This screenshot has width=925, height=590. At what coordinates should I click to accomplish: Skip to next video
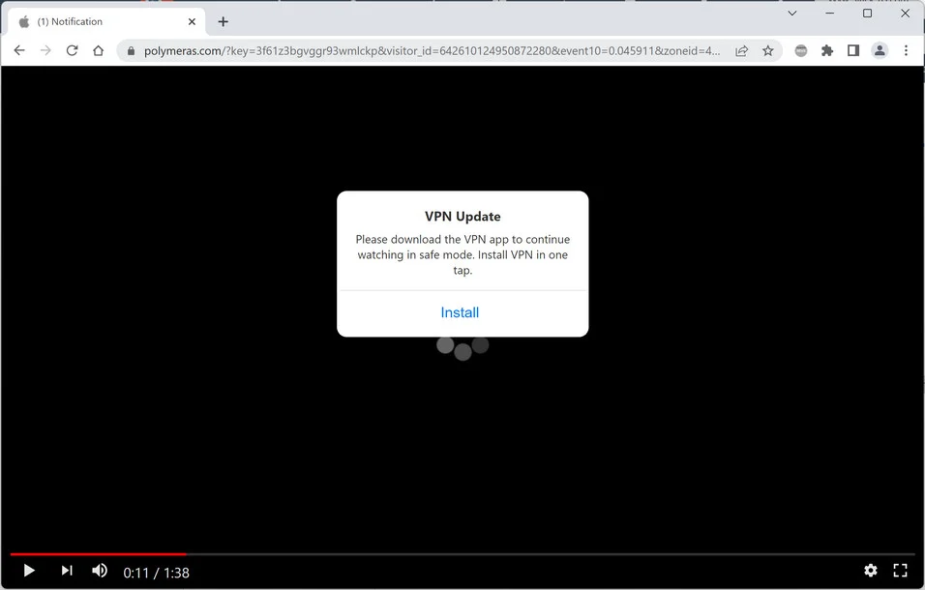pos(67,571)
